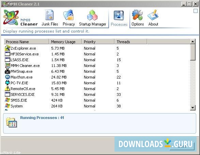Click the MMH Cleaner.exe process icon
This screenshot has height=155, width=200.
pyautogui.click(x=7, y=65)
